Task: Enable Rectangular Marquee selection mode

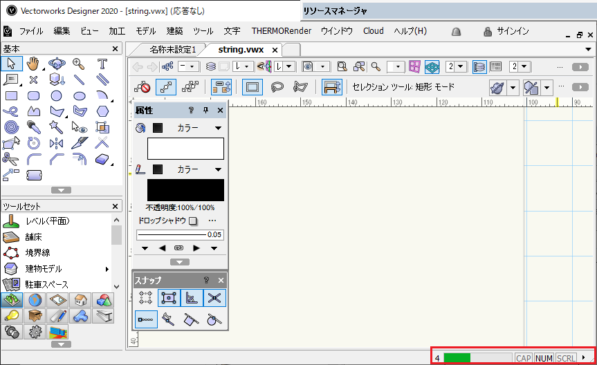Action: (x=252, y=87)
